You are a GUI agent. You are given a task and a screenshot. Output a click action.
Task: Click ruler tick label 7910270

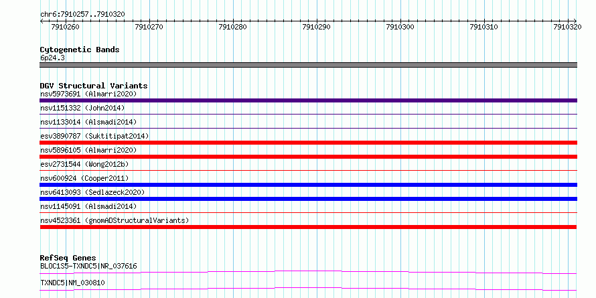pyautogui.click(x=149, y=27)
